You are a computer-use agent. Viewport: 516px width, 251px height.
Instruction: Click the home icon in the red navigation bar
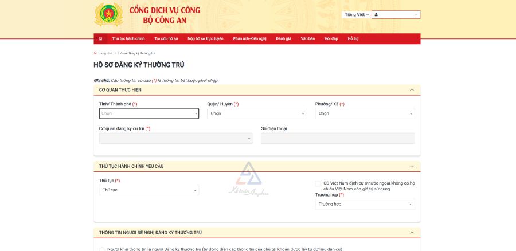(101, 38)
